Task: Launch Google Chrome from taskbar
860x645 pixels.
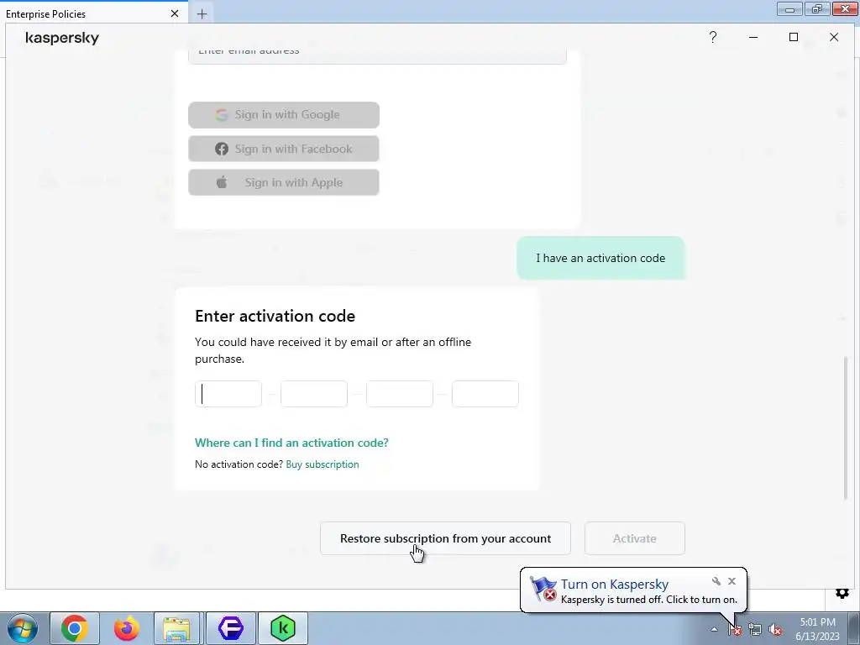Action: tap(75, 628)
